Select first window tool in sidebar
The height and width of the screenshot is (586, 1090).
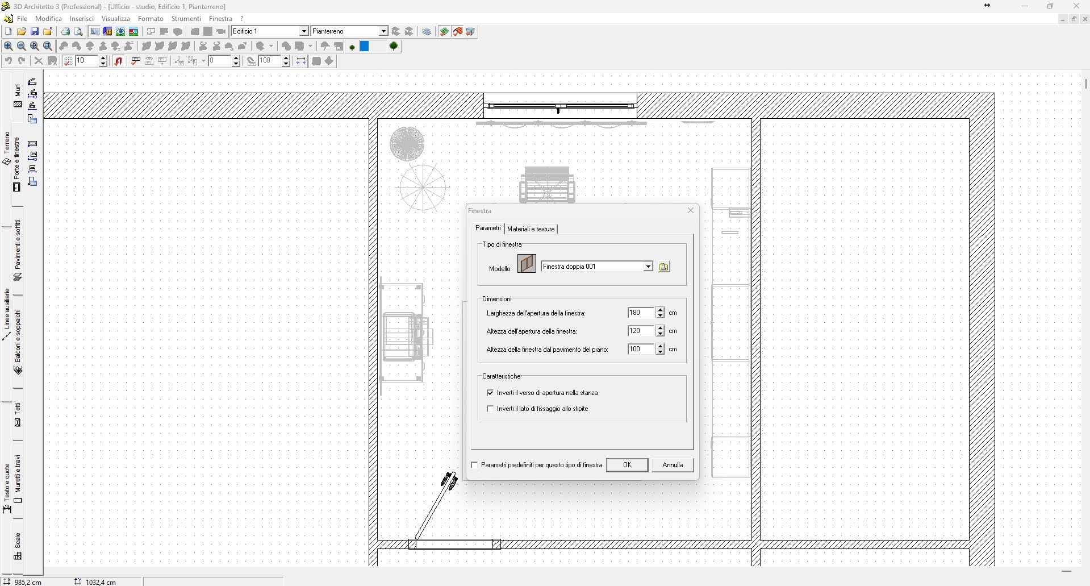tap(32, 144)
